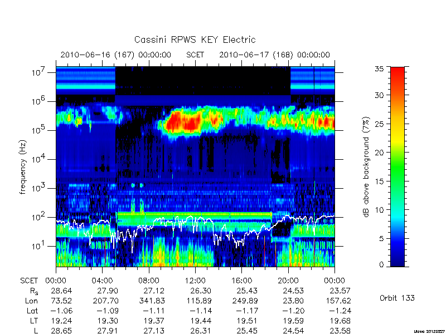446x334 pixels.
Task: Click the time axis tick '20:00'
Action: 288,281
